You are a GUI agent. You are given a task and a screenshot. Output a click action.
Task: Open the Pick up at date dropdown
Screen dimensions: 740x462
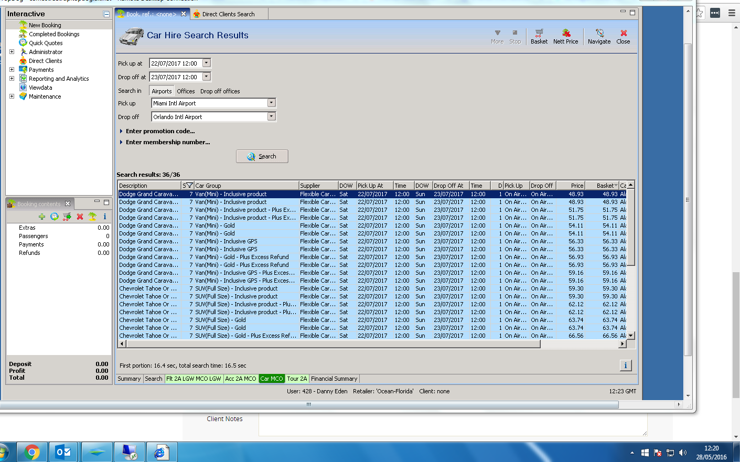[207, 63]
